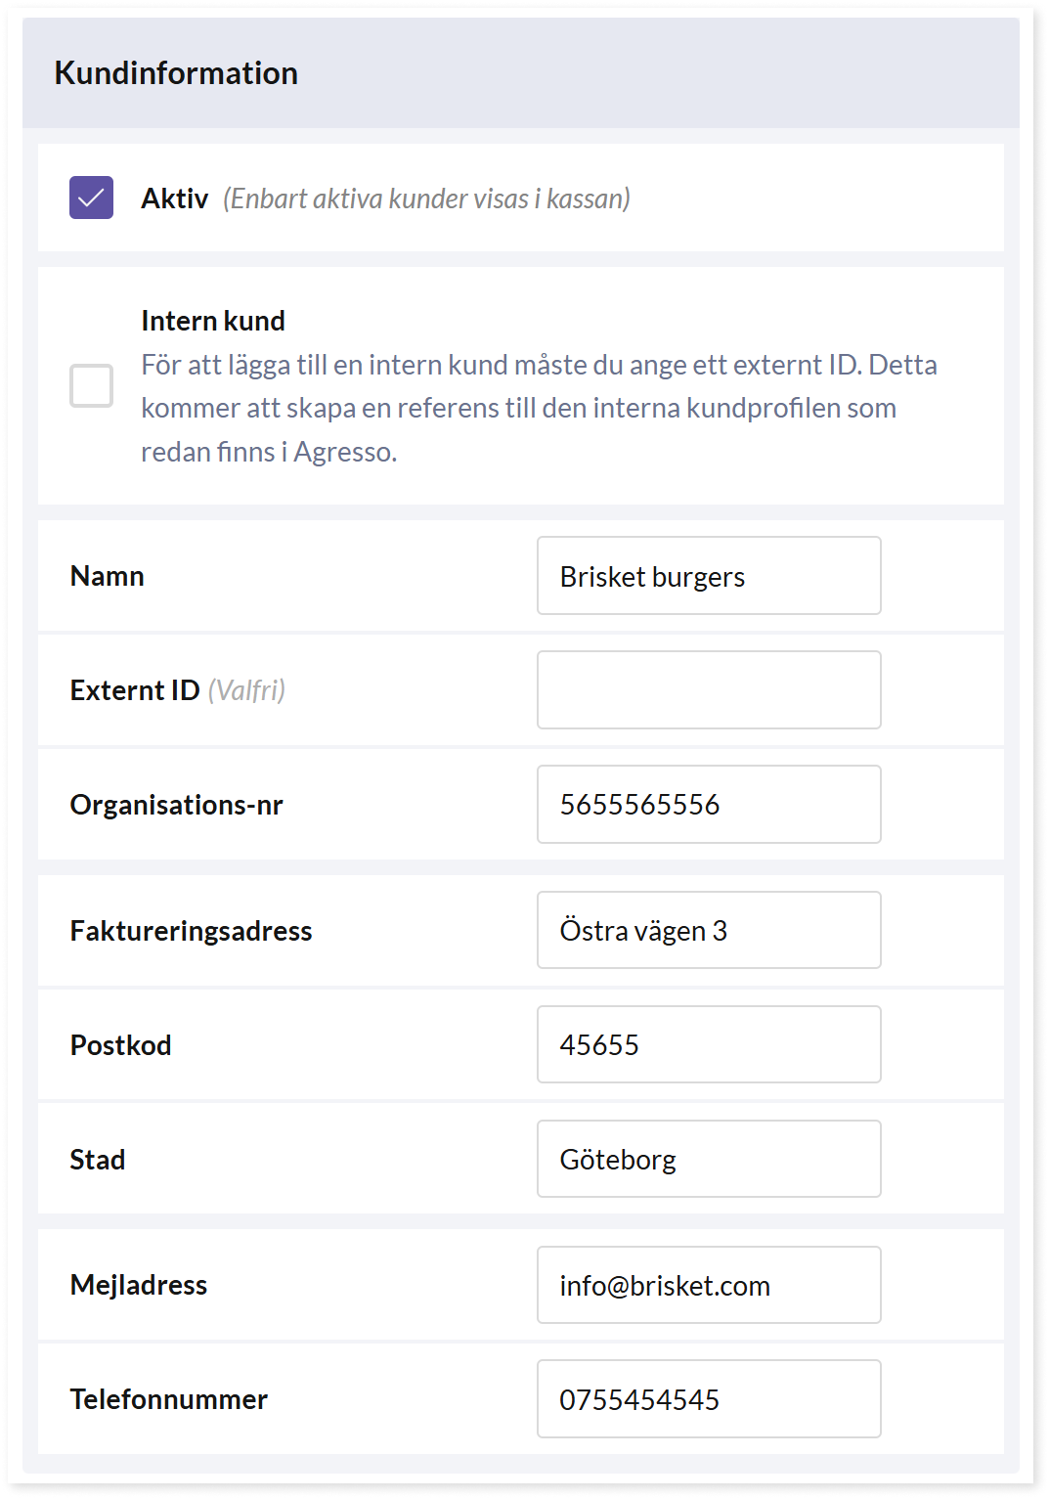Focus the Telefonnummer field 0755454545

pyautogui.click(x=709, y=1399)
